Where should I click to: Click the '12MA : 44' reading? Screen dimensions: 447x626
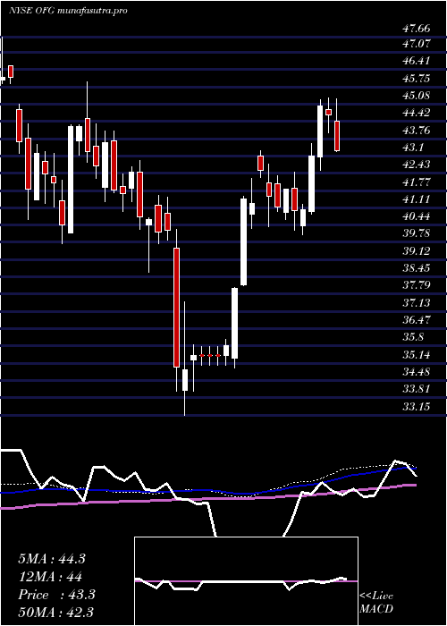coord(50,577)
